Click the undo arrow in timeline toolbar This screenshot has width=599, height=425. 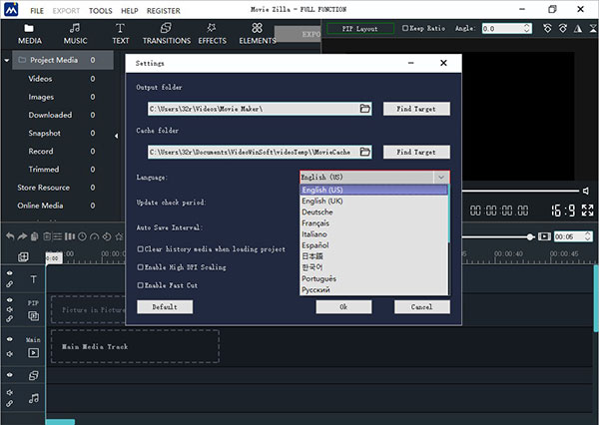pyautogui.click(x=10, y=236)
